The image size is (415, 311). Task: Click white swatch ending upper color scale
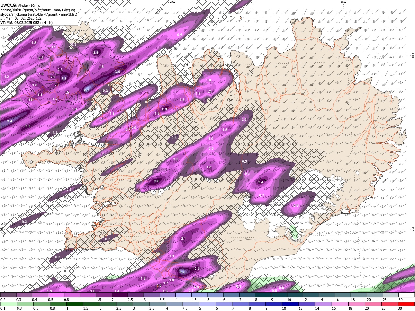tap(406, 295)
